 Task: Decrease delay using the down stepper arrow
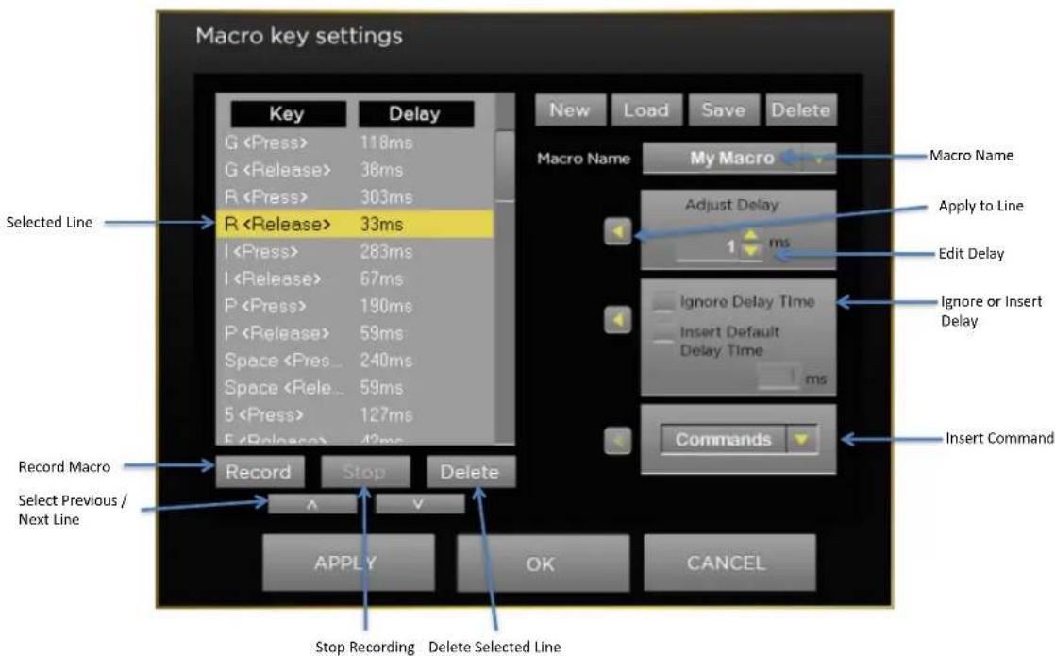[751, 250]
